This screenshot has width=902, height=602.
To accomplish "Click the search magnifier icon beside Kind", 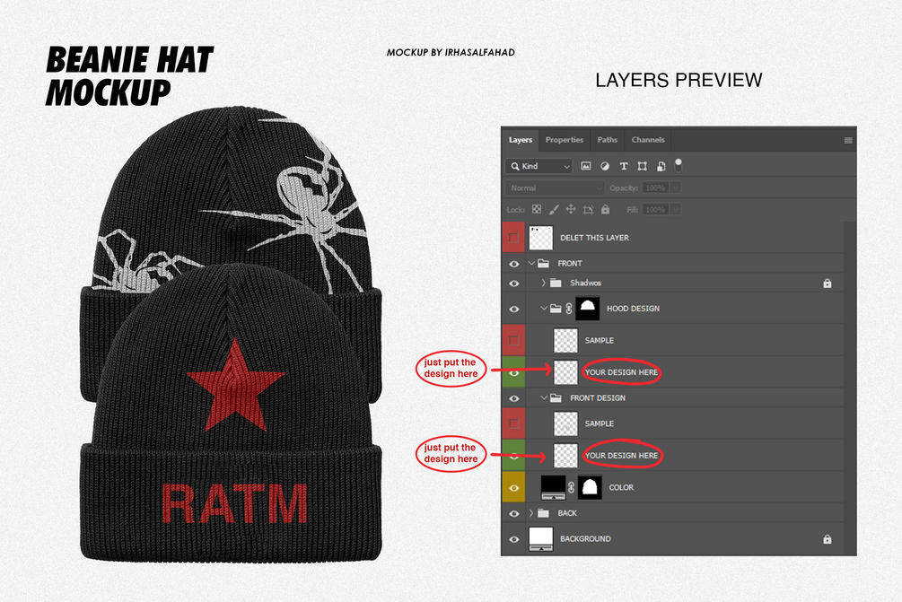I will [x=514, y=166].
